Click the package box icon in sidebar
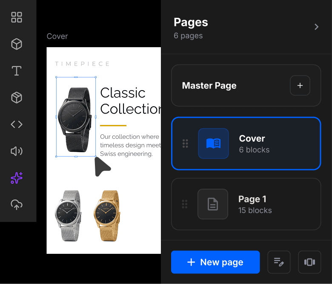Screen dimensions: 332x284 17,98
